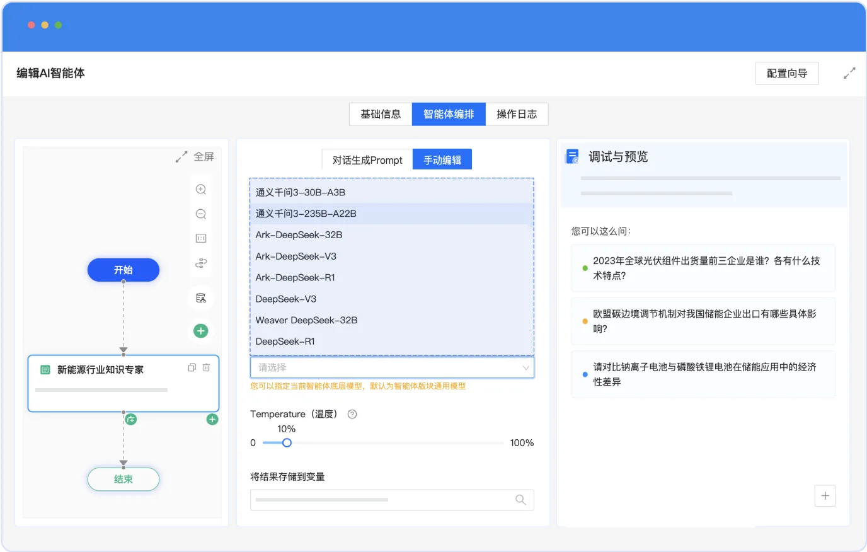Select the 结束 end node
Screen dimensions: 867x552
(x=123, y=479)
